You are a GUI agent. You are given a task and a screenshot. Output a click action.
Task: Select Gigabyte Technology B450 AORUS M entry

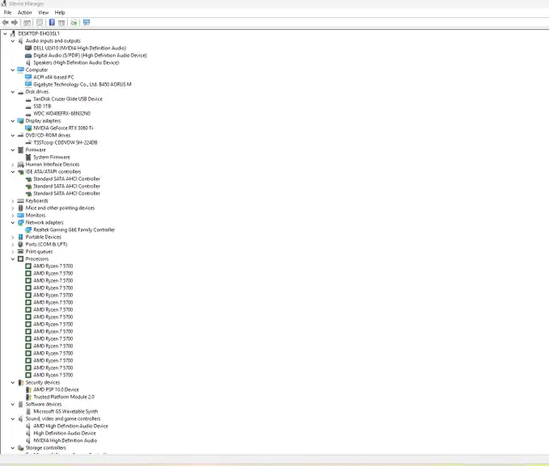tap(82, 84)
